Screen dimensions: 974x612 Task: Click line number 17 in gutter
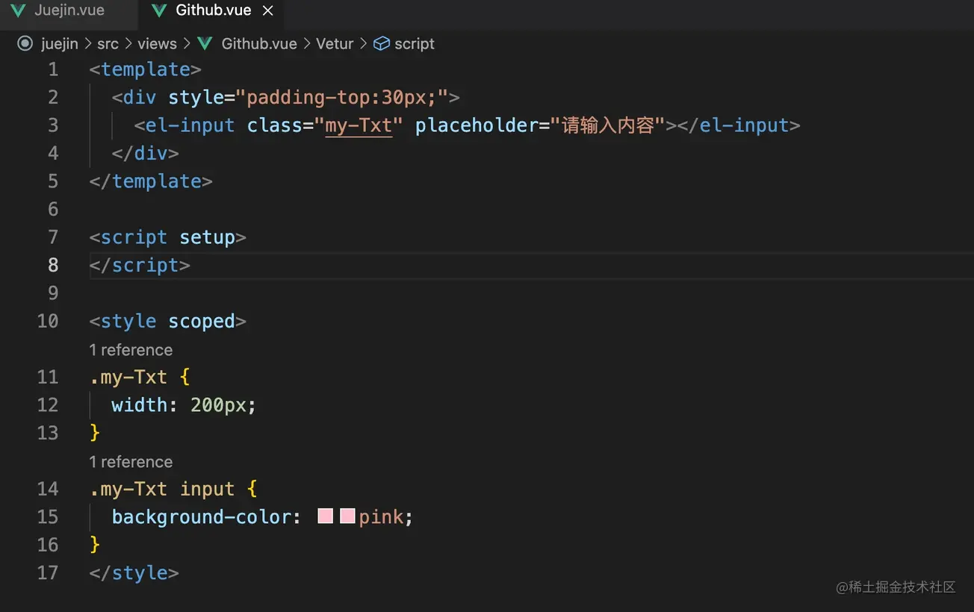pyautogui.click(x=48, y=572)
